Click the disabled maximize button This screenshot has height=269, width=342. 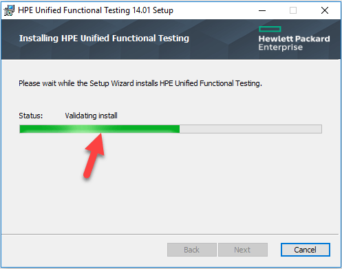click(x=293, y=10)
